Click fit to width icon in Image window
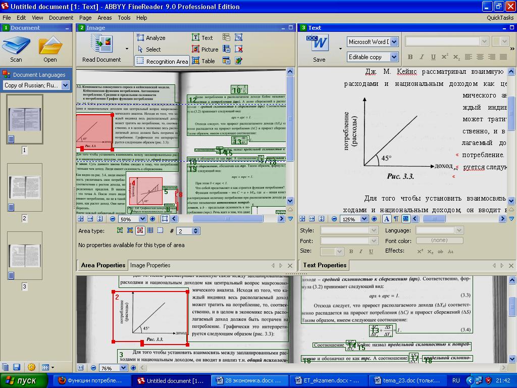The image size is (517, 388). coord(90,219)
